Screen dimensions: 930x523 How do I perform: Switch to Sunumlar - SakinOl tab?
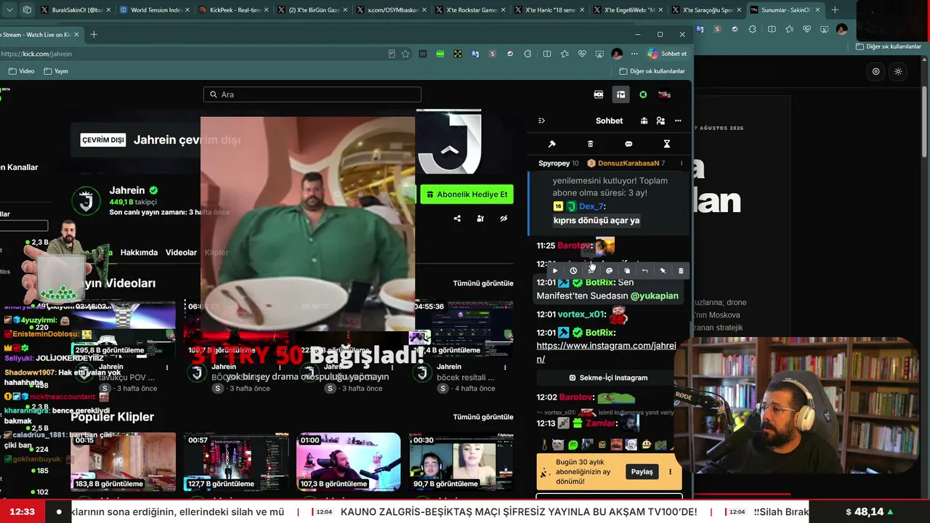(784, 10)
